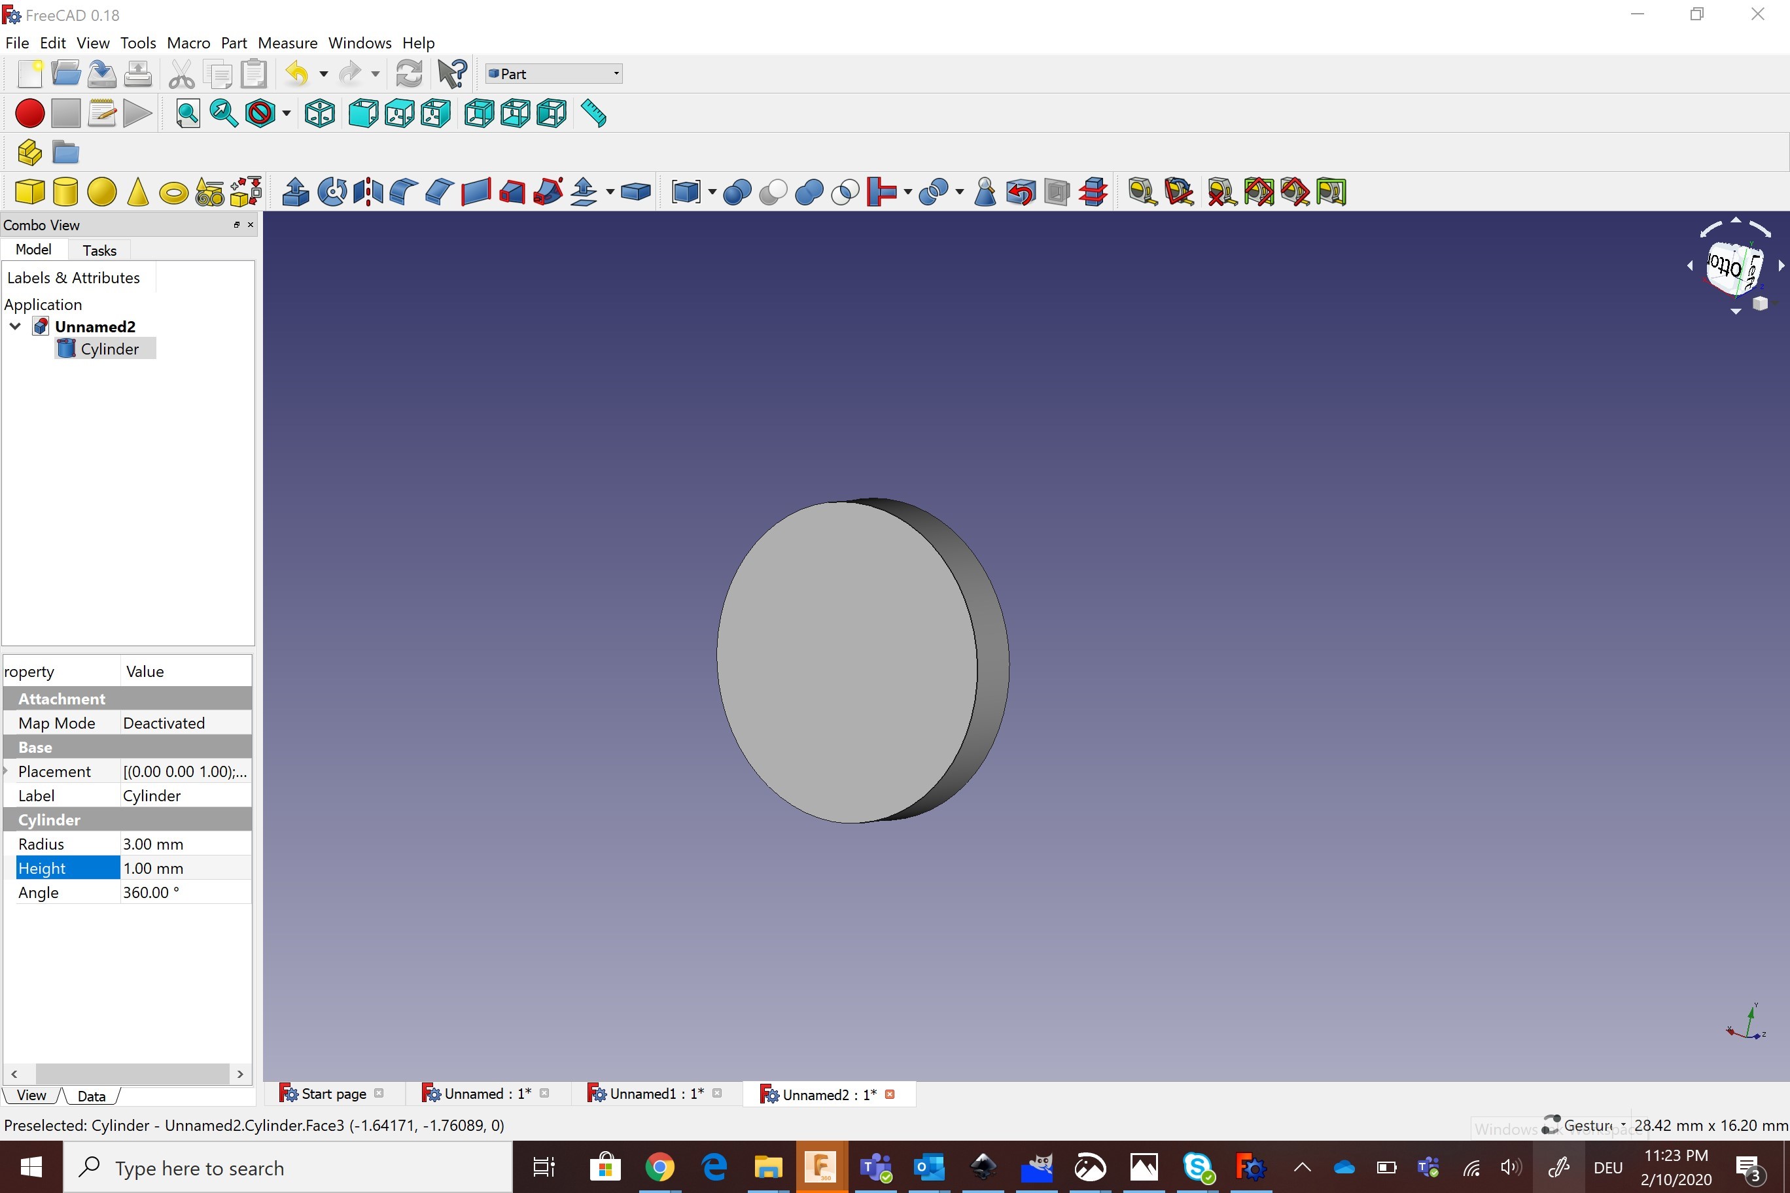Open the measure distance ruler tool
The width and height of the screenshot is (1790, 1193).
593,114
